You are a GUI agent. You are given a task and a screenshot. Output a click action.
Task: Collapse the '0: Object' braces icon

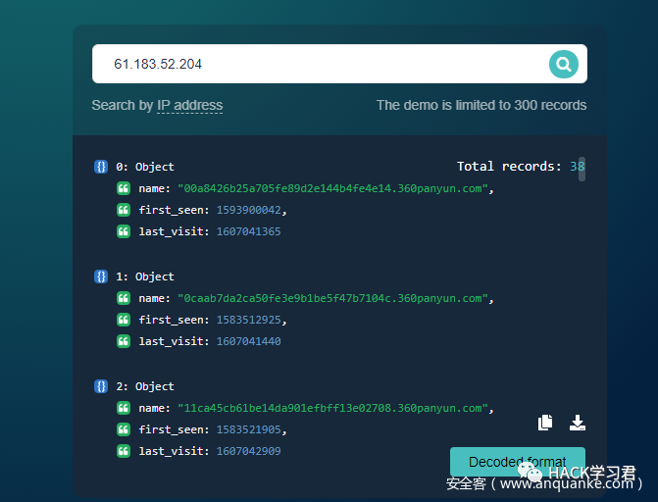101,167
